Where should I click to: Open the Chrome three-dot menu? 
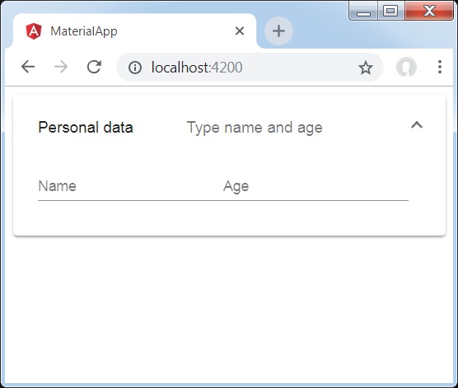pos(440,67)
